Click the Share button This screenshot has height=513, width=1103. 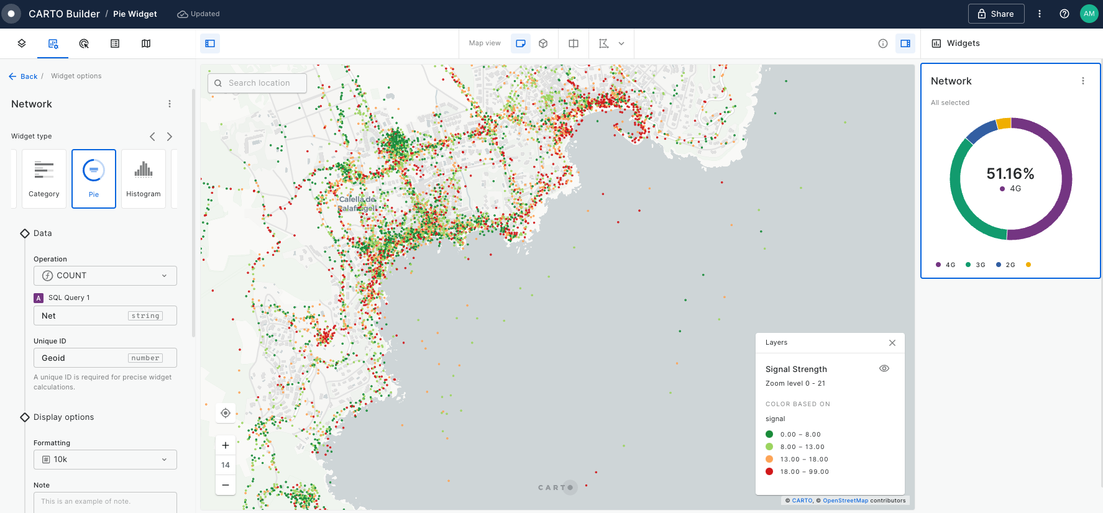tap(996, 14)
